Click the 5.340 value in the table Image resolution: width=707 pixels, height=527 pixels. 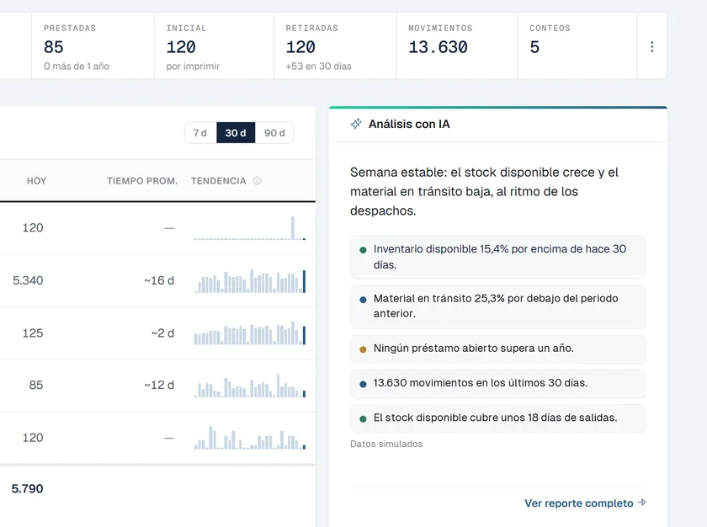click(x=28, y=280)
